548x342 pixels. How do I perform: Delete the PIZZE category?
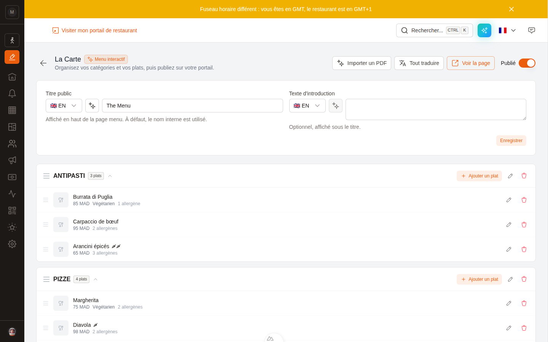(x=524, y=279)
